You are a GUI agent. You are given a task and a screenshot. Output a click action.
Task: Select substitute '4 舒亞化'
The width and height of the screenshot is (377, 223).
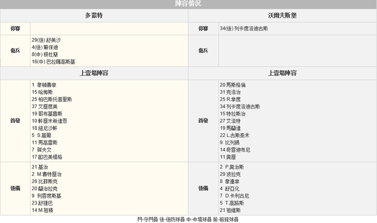(230, 189)
